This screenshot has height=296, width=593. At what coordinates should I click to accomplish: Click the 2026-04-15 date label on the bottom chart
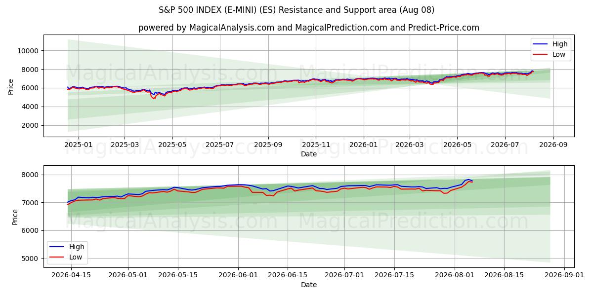click(71, 275)
